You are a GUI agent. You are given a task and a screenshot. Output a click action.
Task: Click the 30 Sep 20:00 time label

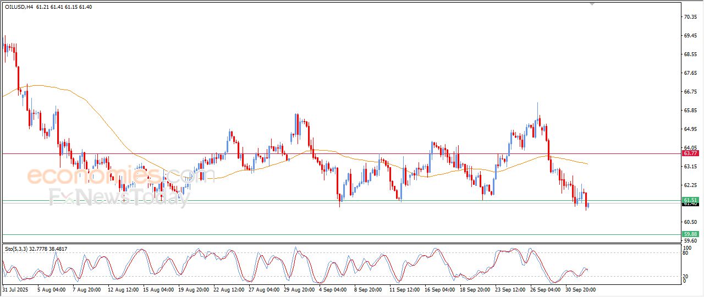pyautogui.click(x=580, y=289)
